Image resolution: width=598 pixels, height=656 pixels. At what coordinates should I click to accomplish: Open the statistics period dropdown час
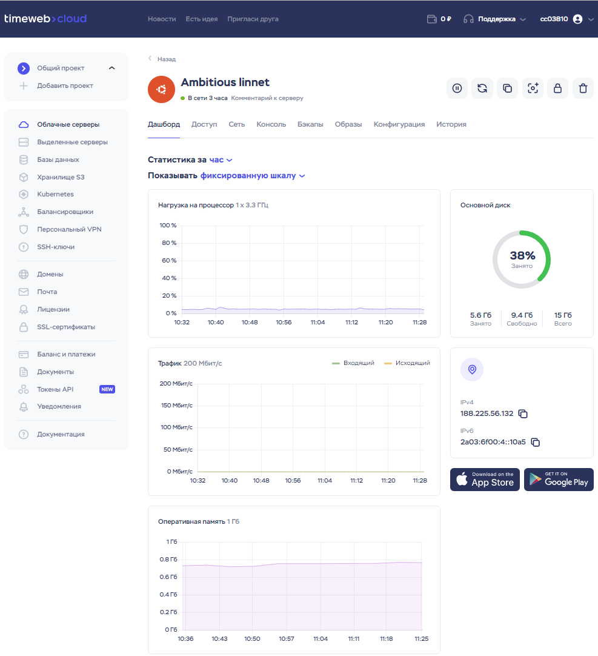[221, 160]
